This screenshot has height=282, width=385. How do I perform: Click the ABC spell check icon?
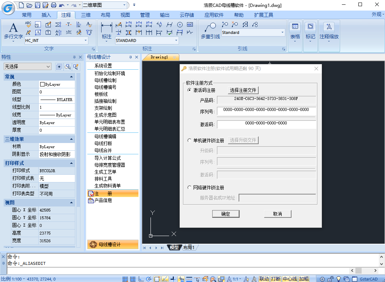pyautogui.click(x=28, y=24)
